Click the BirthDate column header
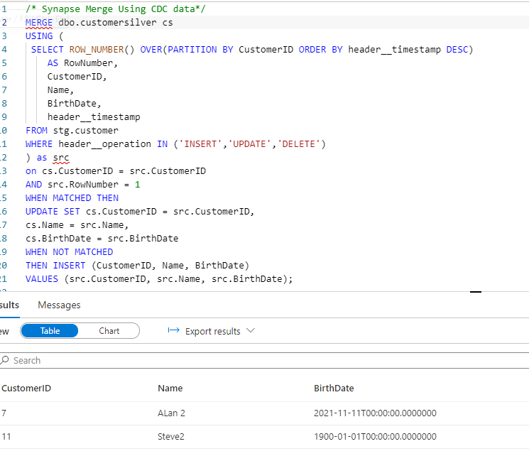 tap(334, 388)
